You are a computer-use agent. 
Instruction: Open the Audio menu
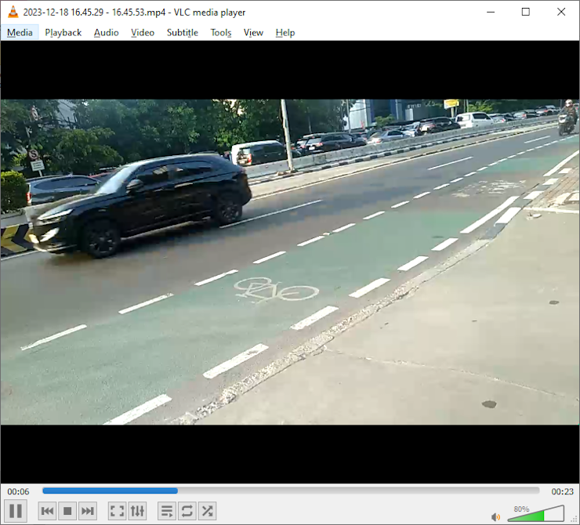(x=106, y=33)
